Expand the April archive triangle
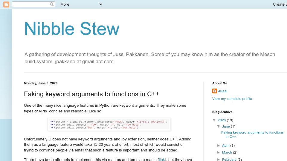This screenshot has width=287, height=161. (x=218, y=145)
